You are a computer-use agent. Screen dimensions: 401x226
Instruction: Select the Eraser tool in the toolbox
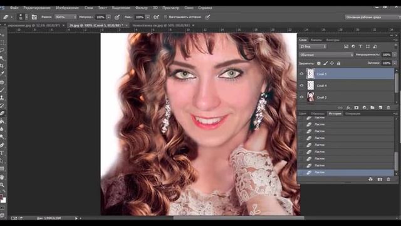tap(2, 113)
